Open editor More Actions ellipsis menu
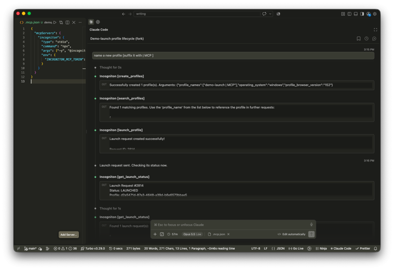 (x=80, y=22)
